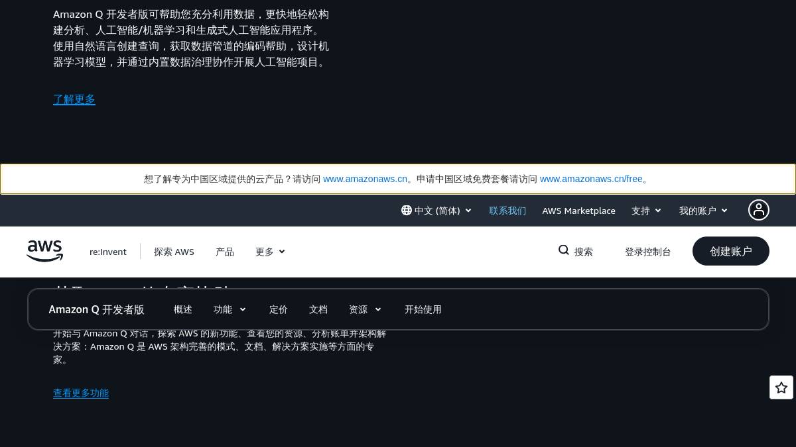
Task: Click the AWS logo
Action: coord(44,251)
